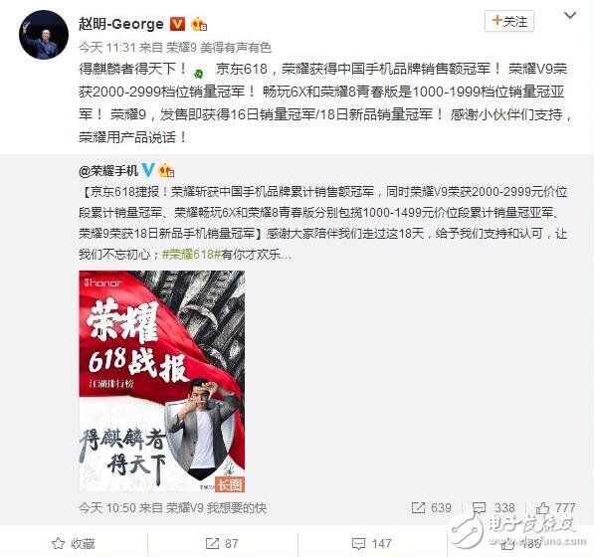
Task: Follow user with the 关注 button
Action: (x=509, y=21)
